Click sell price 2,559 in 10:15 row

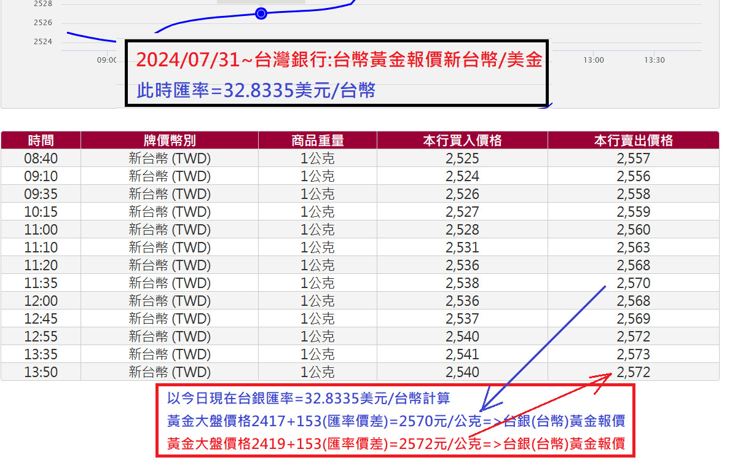[x=633, y=212]
